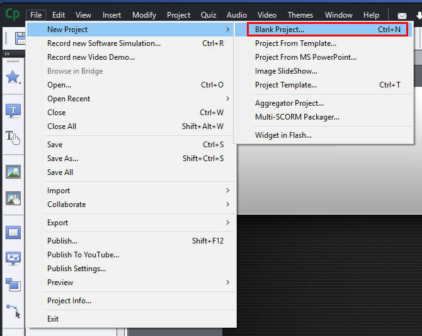Open the File menu
The height and width of the screenshot is (336, 422).
36,15
